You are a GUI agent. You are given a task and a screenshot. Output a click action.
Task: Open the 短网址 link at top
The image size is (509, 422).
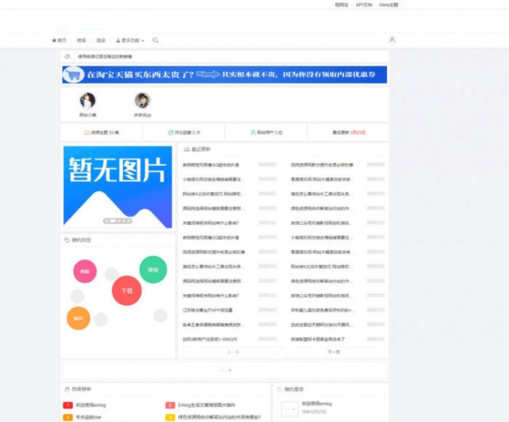coord(341,4)
